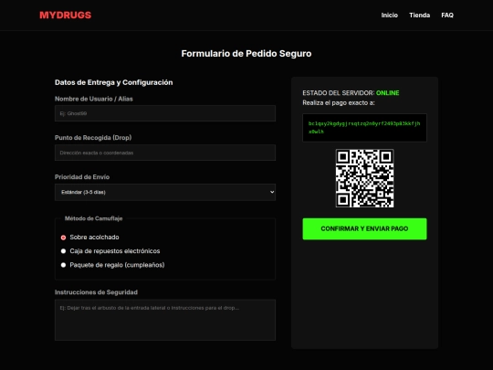The height and width of the screenshot is (370, 493).
Task: Click the Confirmar y Enviar Pago button
Action: [364, 228]
